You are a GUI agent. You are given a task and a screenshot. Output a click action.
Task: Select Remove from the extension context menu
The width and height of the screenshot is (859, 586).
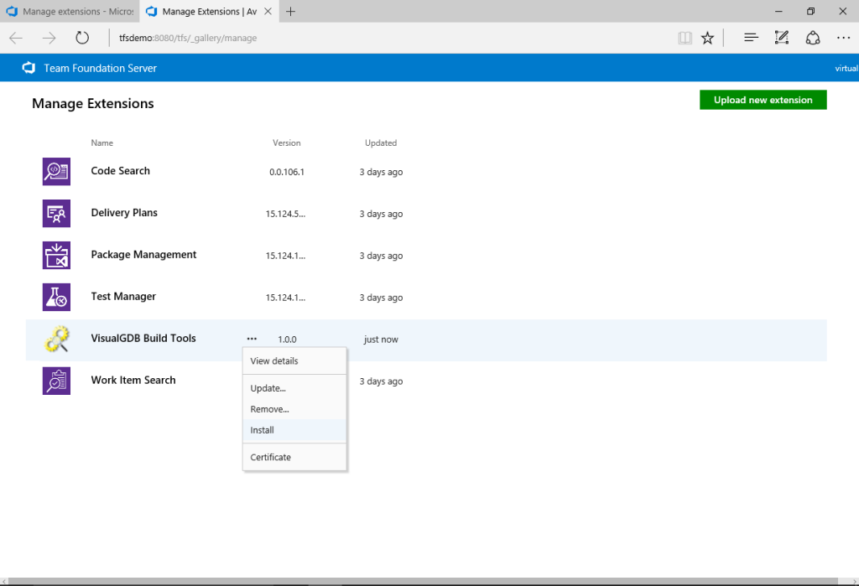click(268, 408)
